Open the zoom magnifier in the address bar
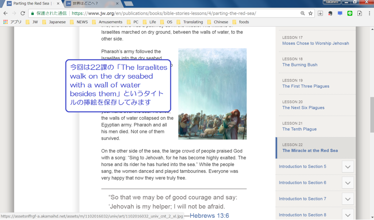374x220 pixels. point(302,13)
